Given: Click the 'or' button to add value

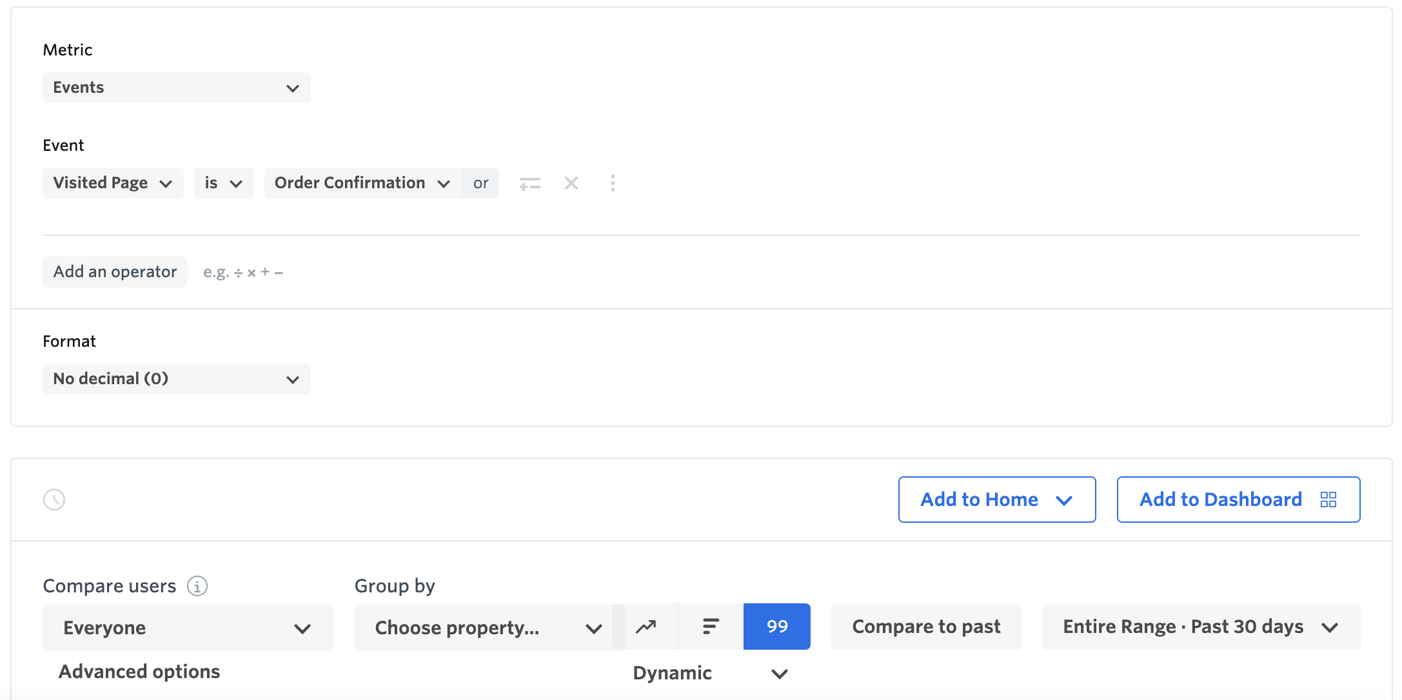Looking at the screenshot, I should pyautogui.click(x=480, y=183).
